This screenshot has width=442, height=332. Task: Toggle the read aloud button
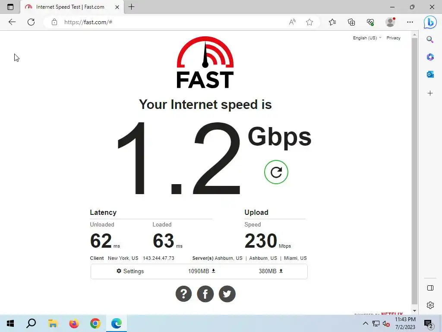tap(292, 22)
